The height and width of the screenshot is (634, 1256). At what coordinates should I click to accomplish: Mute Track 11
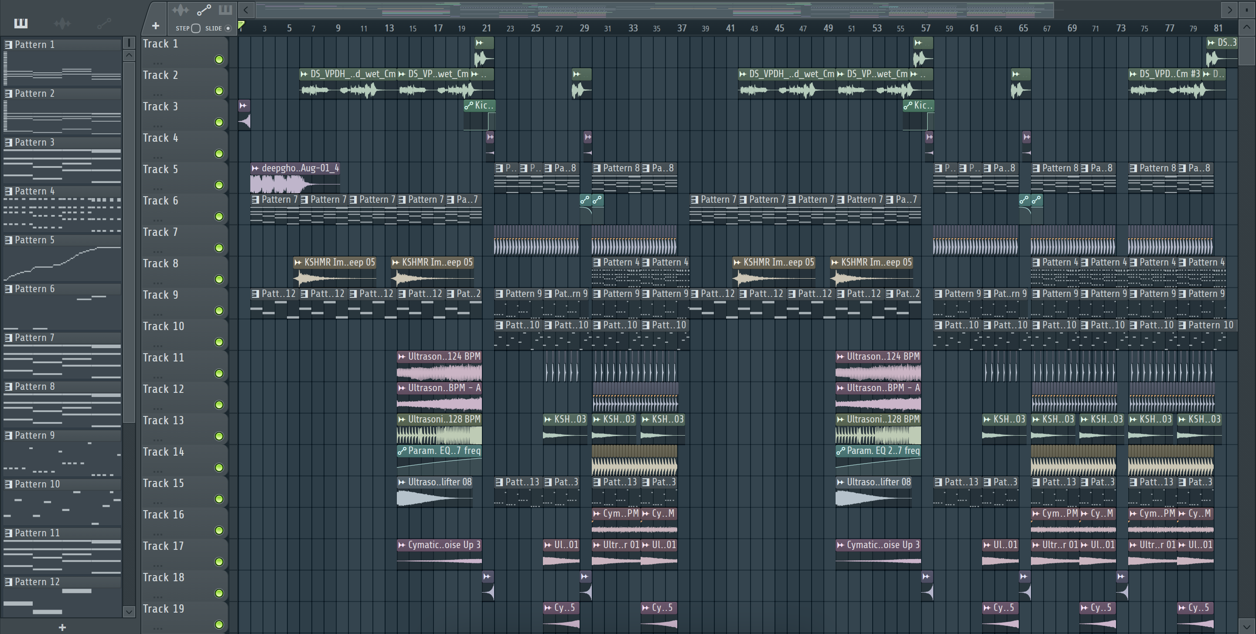219,374
